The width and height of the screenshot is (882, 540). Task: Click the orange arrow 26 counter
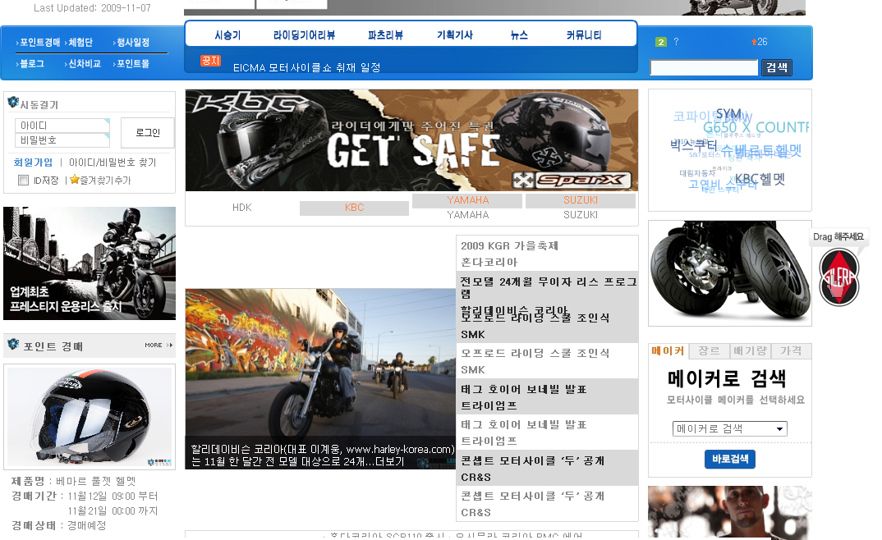[x=760, y=42]
